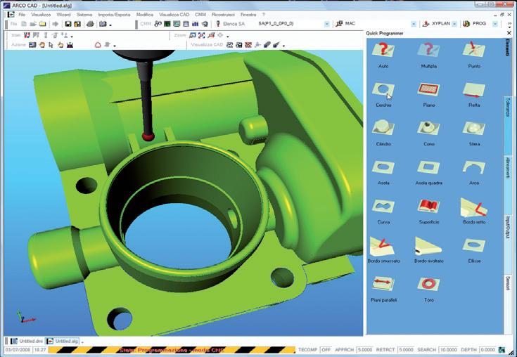Select the Auto element tool

[383, 55]
